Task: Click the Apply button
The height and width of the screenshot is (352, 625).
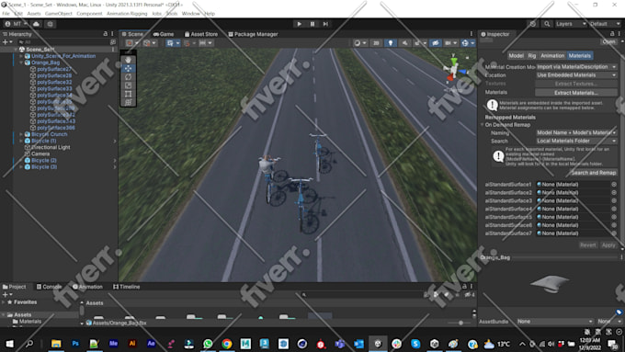Action: [x=608, y=245]
